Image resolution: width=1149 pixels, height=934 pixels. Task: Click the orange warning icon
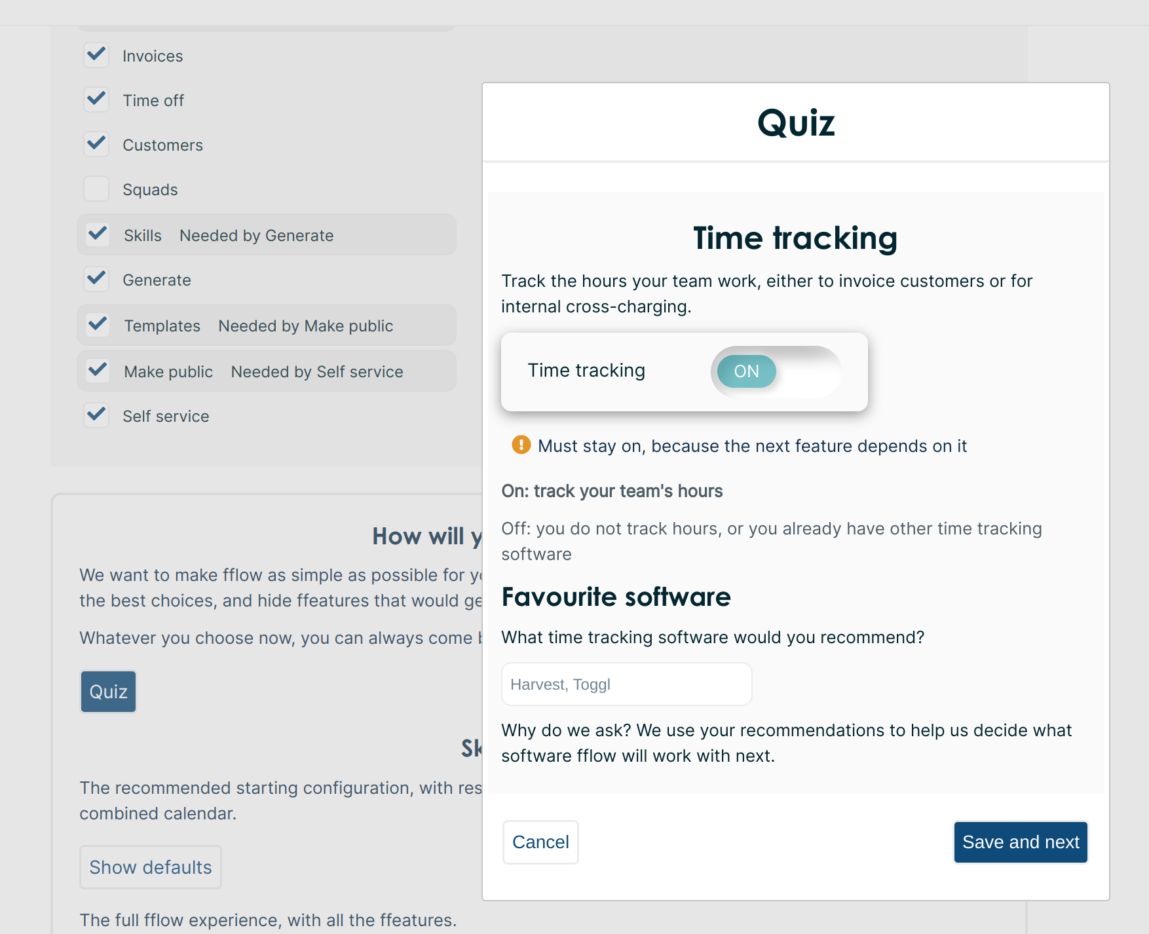(521, 445)
